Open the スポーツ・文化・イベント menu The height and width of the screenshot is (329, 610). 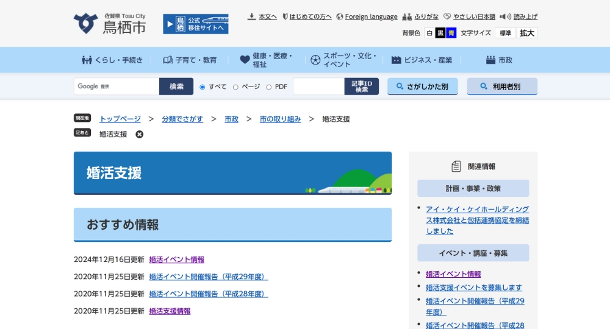(343, 60)
